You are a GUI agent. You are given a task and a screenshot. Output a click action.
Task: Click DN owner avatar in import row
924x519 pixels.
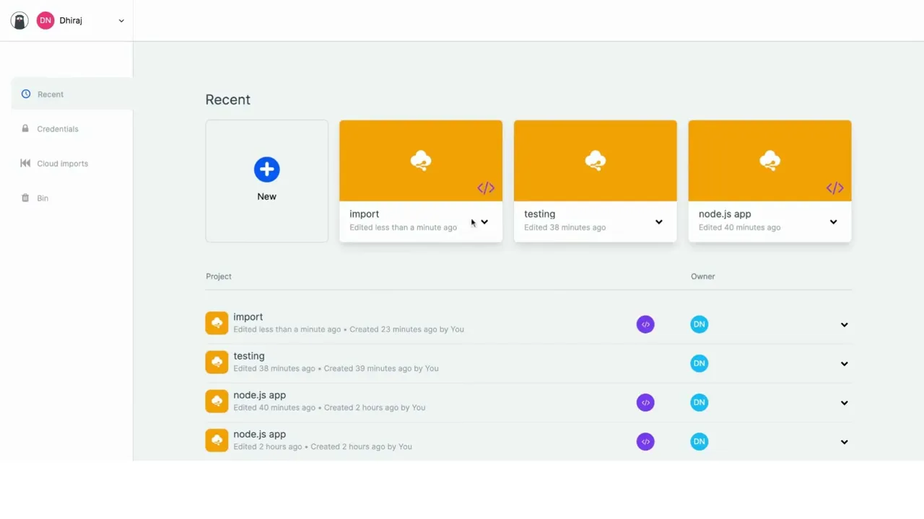coord(699,324)
